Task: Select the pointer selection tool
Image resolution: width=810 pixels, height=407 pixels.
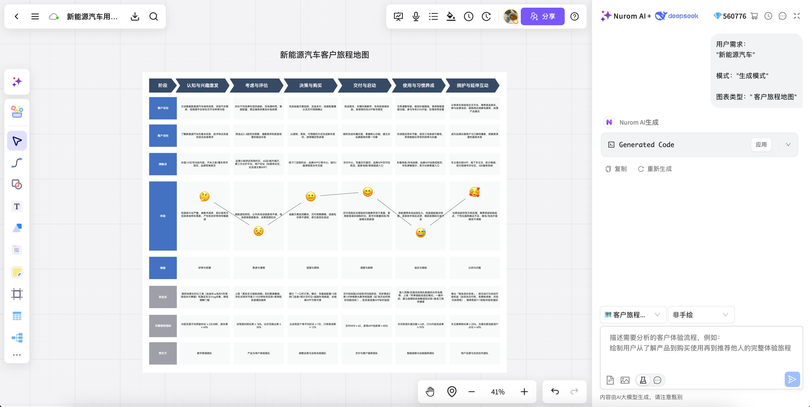Action: click(x=17, y=141)
